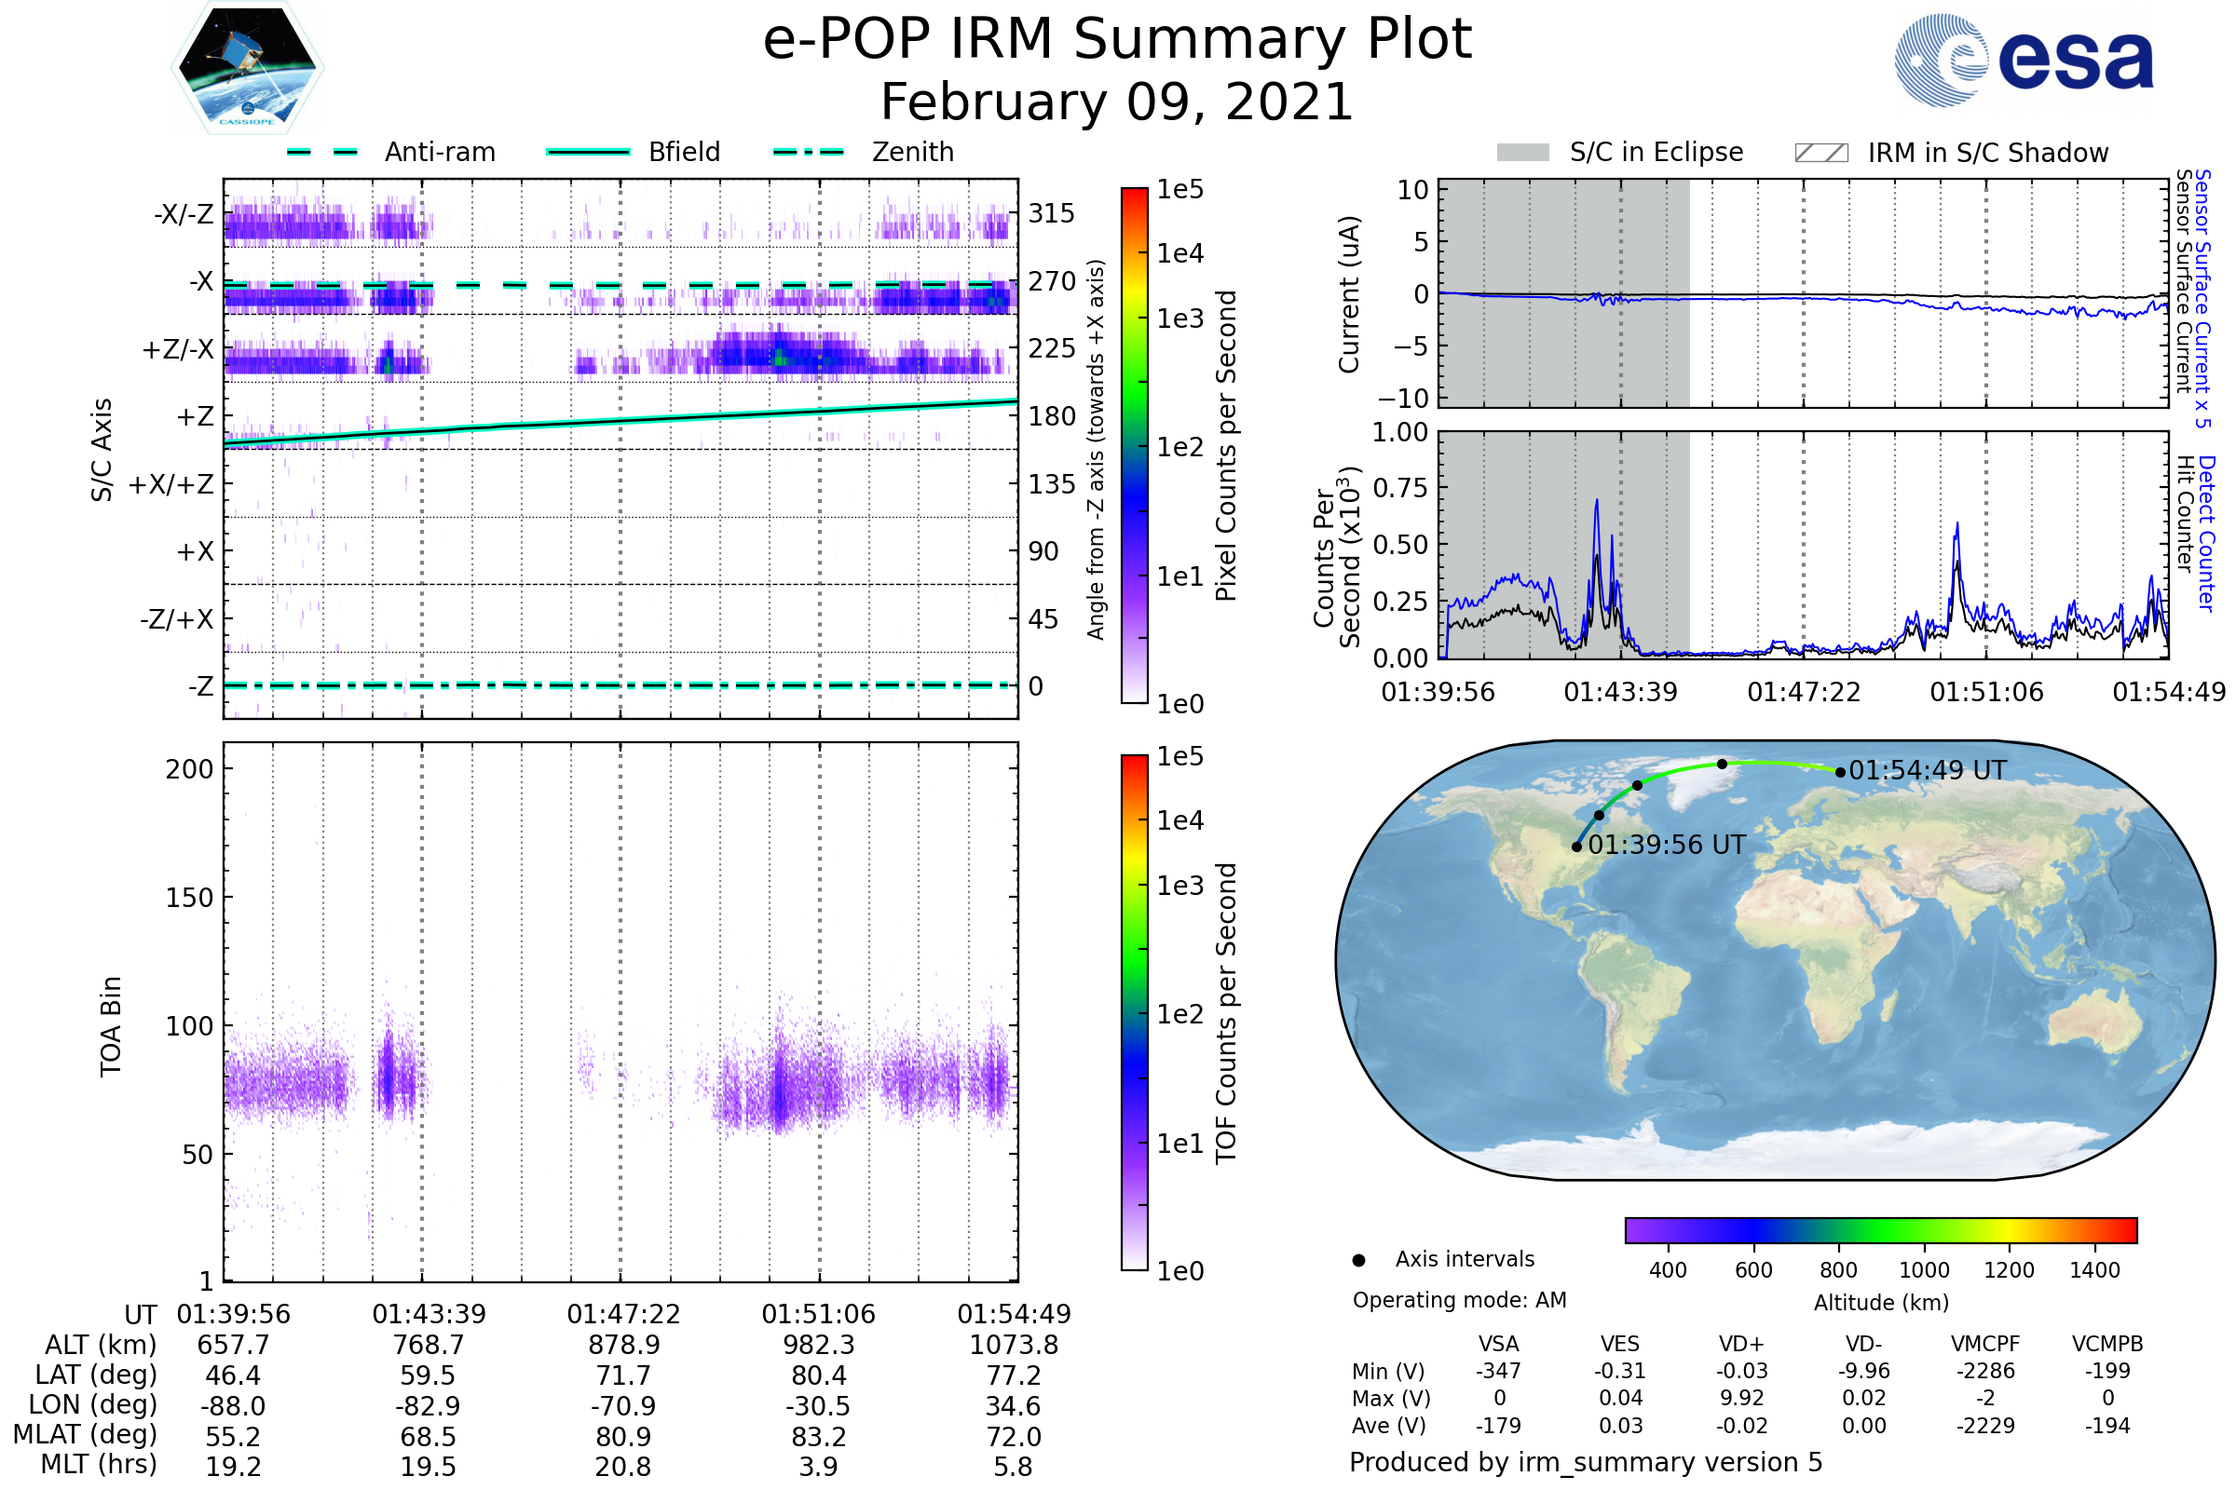The height and width of the screenshot is (1490, 2236).
Task: Click the Zenith dash-dot legend line
Action: [x=808, y=152]
